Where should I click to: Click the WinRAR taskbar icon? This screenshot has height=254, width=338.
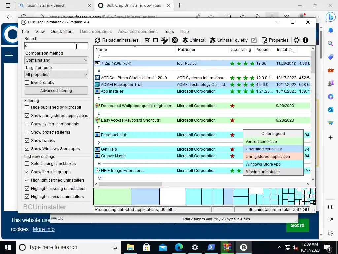click(227, 247)
